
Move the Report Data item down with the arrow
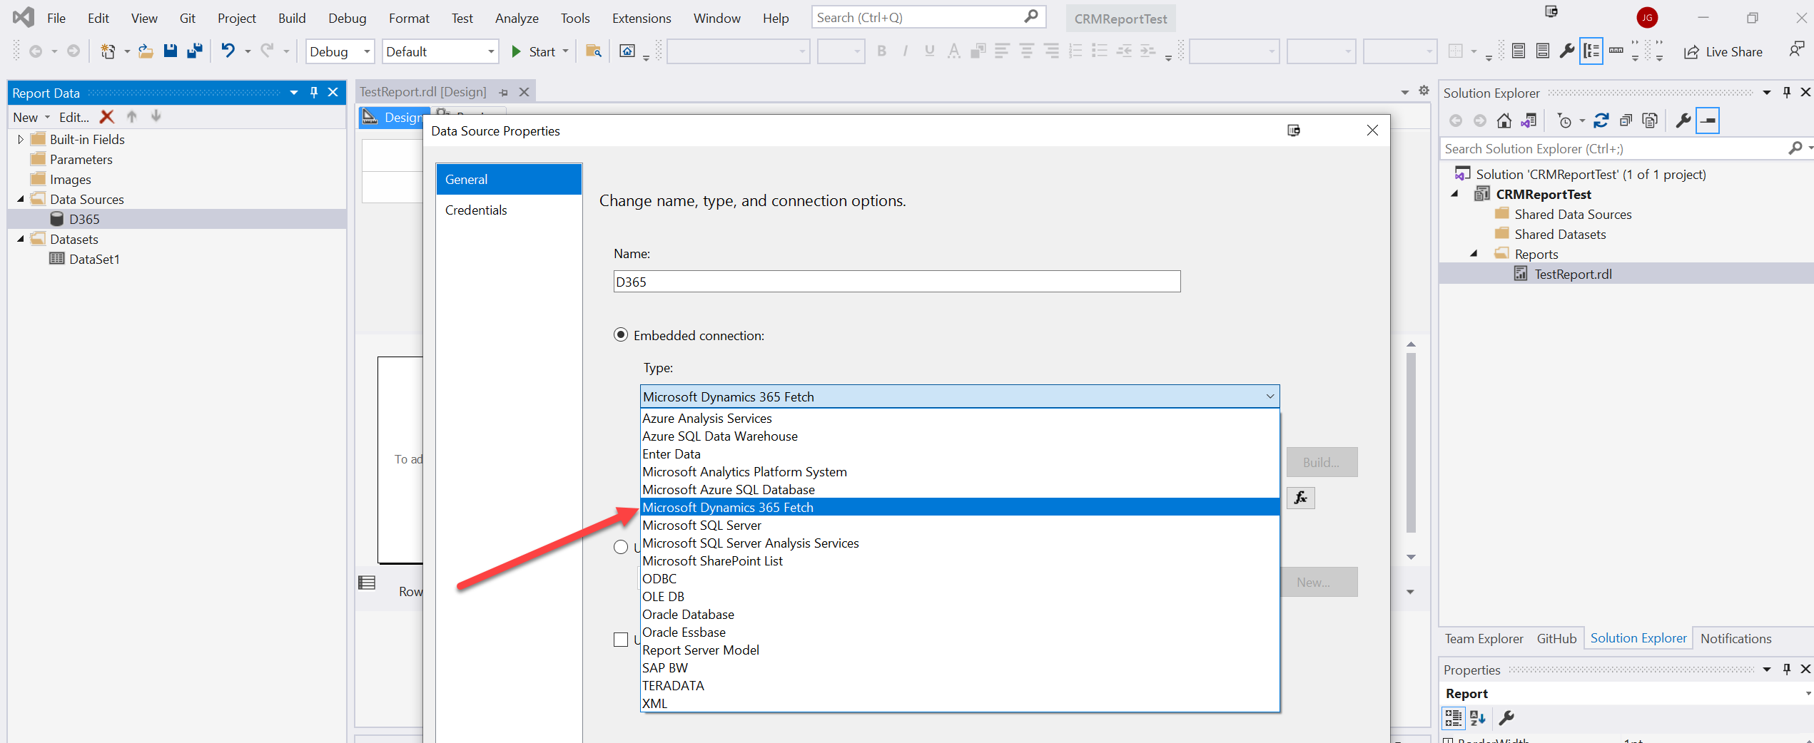click(x=156, y=117)
